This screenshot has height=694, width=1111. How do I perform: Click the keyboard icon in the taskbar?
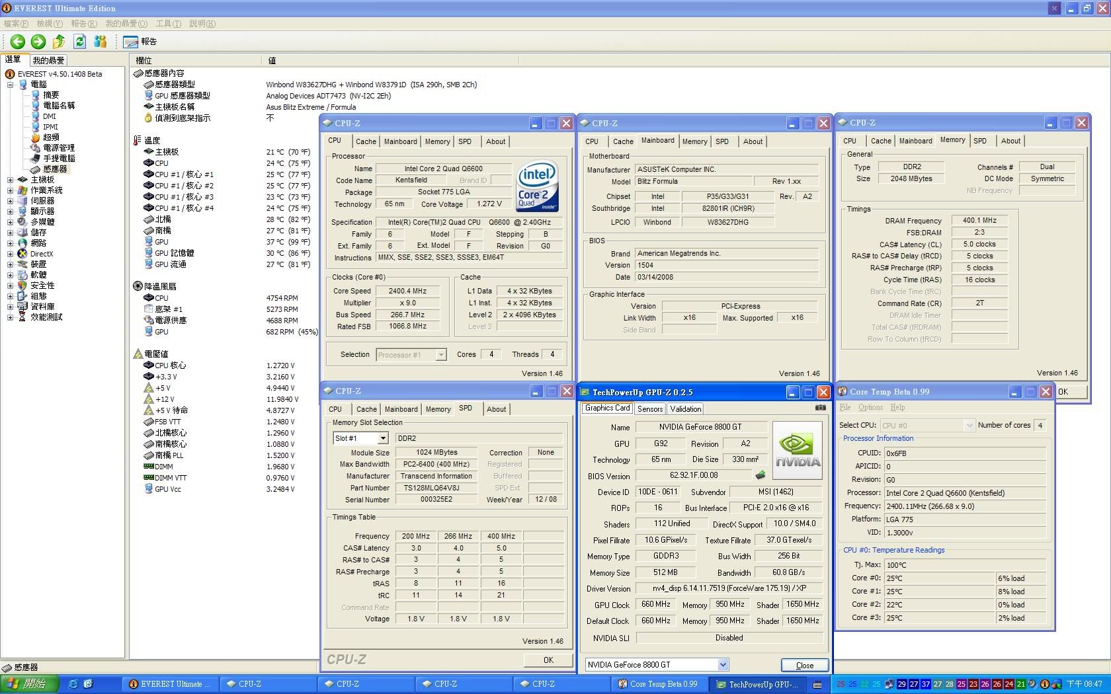point(817,684)
